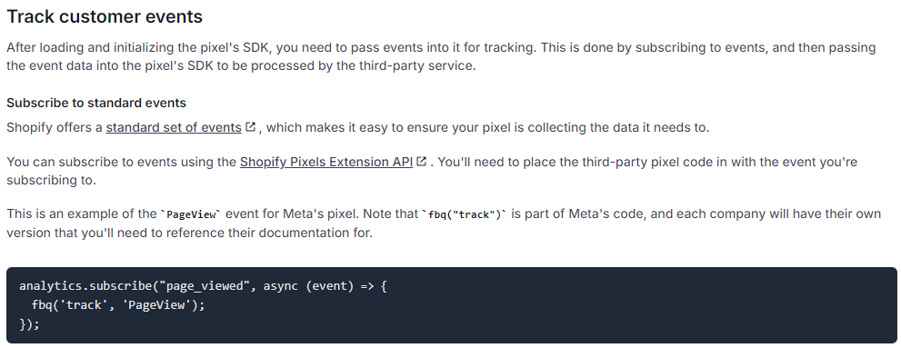The width and height of the screenshot is (901, 348).
Task: Click the text "This is an example of the"
Action: click(82, 214)
